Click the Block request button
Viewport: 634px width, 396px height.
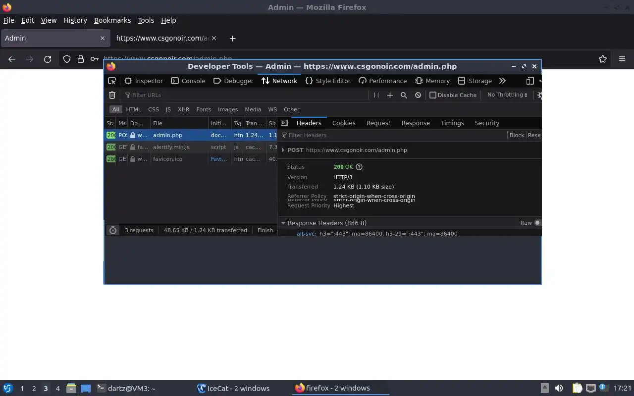[x=517, y=135]
